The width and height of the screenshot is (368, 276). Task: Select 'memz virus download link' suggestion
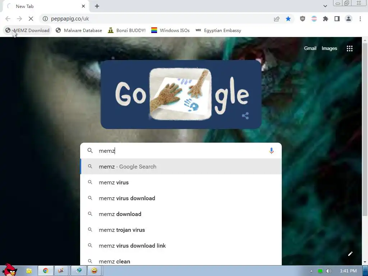coord(181,246)
